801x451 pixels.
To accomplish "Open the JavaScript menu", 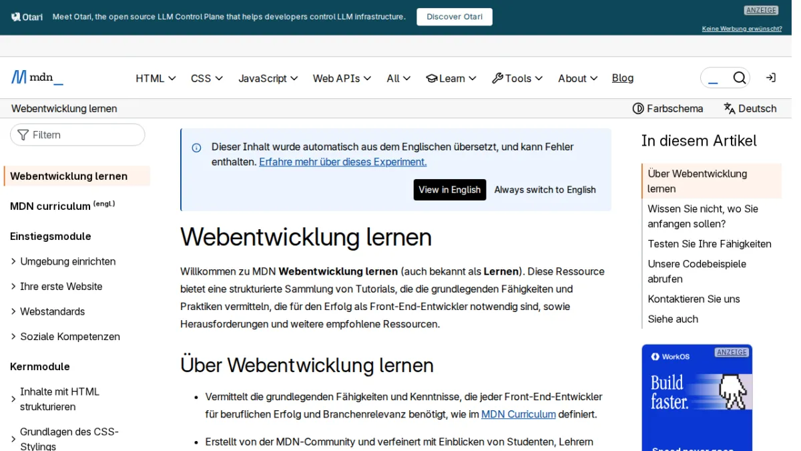I will click(268, 78).
